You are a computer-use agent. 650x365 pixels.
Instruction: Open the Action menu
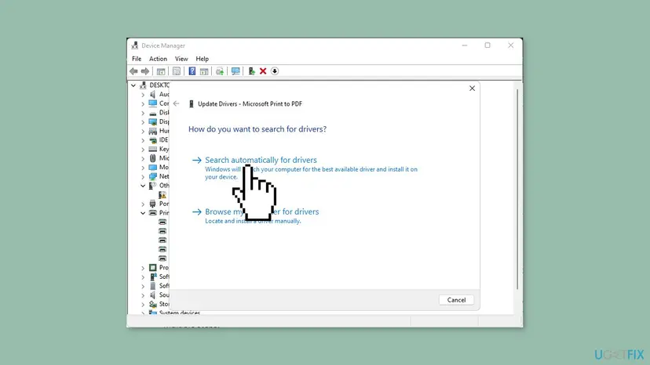click(x=158, y=59)
